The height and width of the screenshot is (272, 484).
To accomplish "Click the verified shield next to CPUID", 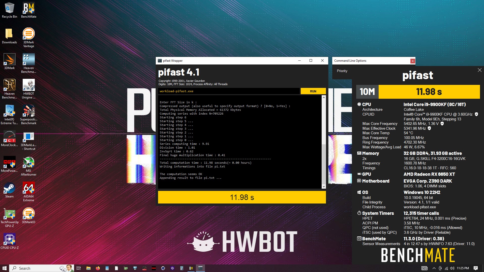I will pos(476,114).
